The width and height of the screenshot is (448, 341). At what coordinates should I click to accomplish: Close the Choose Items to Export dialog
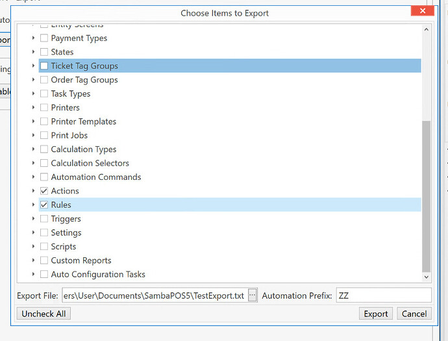423,12
